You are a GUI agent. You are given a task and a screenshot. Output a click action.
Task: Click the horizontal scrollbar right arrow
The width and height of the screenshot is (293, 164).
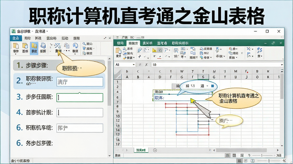tap(278, 150)
